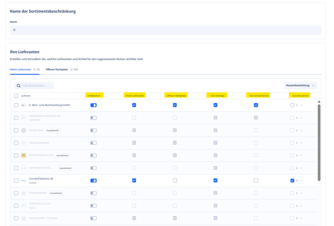Image resolution: width=334 pixels, height=226 pixels.
Task: Expand ECLASS arrow for Conrad Electronic SE
Action: pyautogui.click(x=302, y=181)
